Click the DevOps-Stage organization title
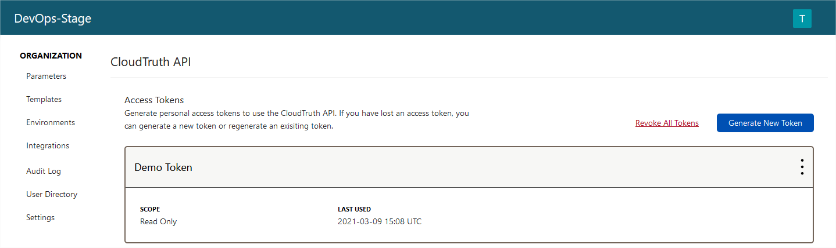 (x=53, y=19)
